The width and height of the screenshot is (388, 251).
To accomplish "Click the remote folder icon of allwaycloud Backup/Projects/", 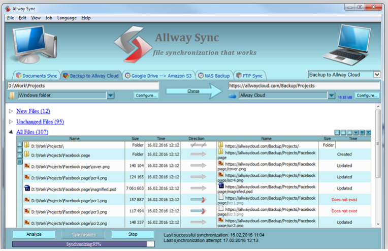I will pos(221,145).
